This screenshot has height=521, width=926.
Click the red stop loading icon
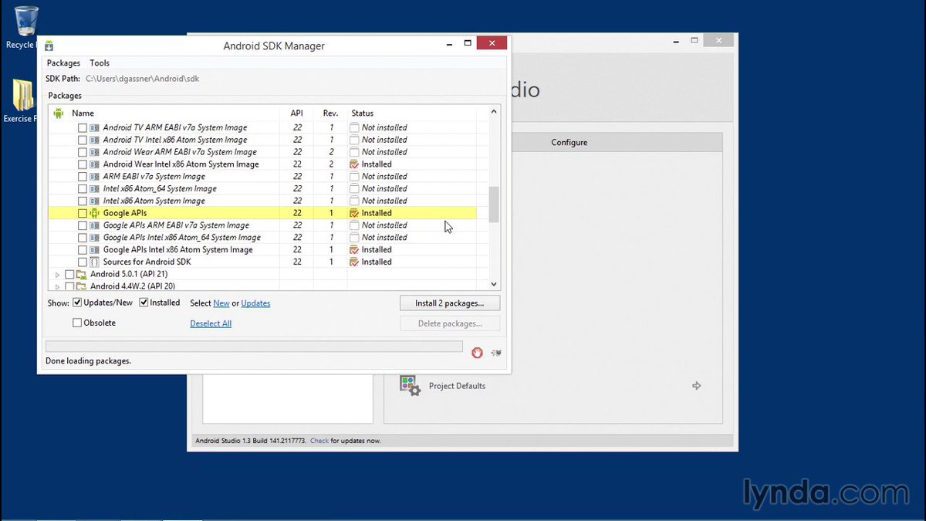(478, 352)
